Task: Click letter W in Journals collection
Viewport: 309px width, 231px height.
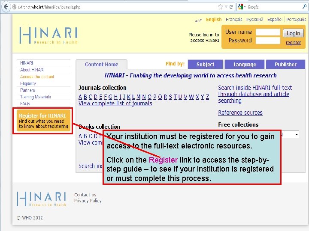Action: pos(191,97)
